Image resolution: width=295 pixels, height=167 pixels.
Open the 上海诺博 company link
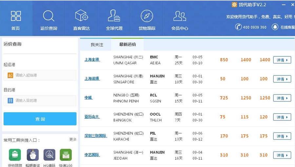pyautogui.click(x=92, y=78)
